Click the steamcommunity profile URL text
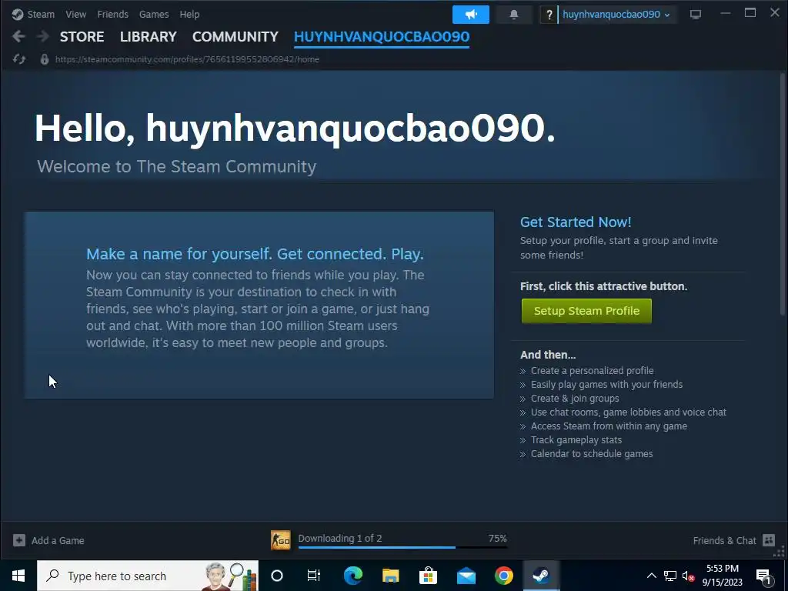 click(187, 59)
